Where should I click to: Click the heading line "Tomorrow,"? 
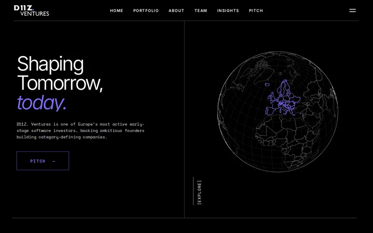(60, 83)
